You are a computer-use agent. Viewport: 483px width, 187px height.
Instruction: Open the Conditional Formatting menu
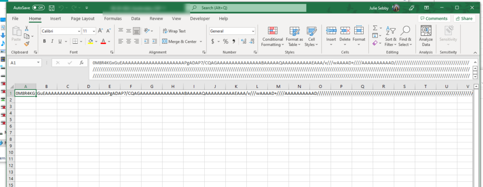click(x=272, y=37)
